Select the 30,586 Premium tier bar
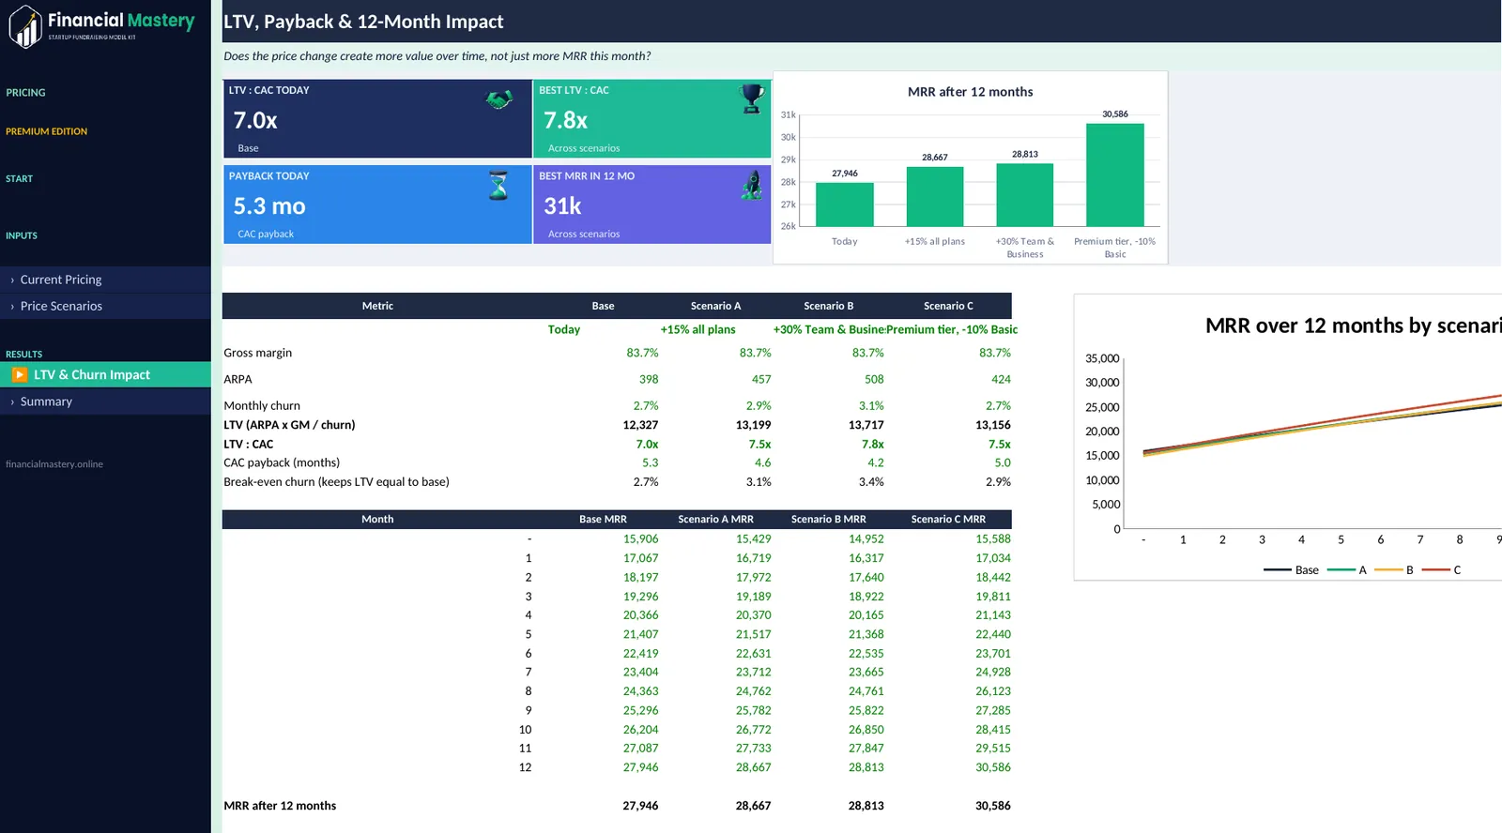1502x833 pixels. 1115,174
